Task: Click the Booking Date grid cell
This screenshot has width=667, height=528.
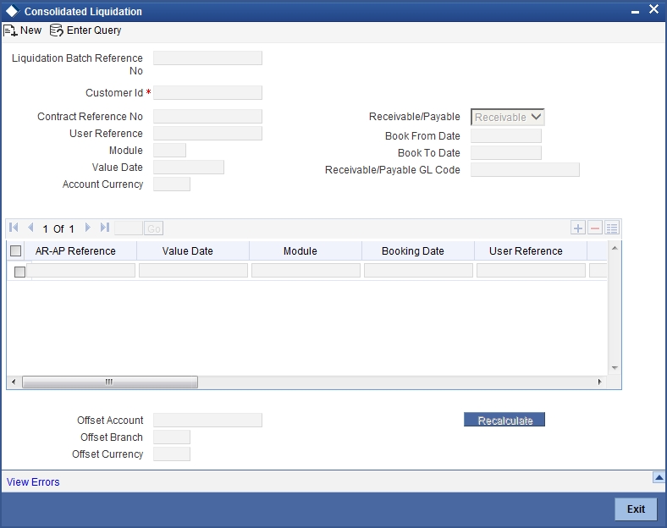Action: 419,271
